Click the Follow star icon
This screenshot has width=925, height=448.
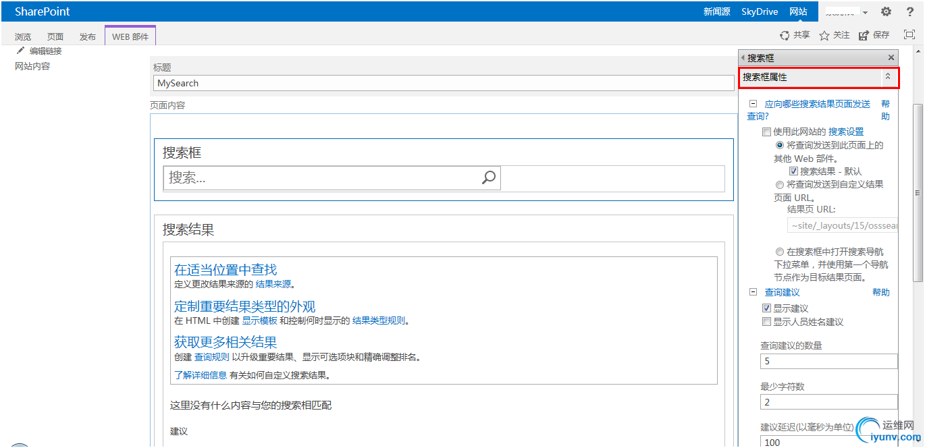click(824, 36)
